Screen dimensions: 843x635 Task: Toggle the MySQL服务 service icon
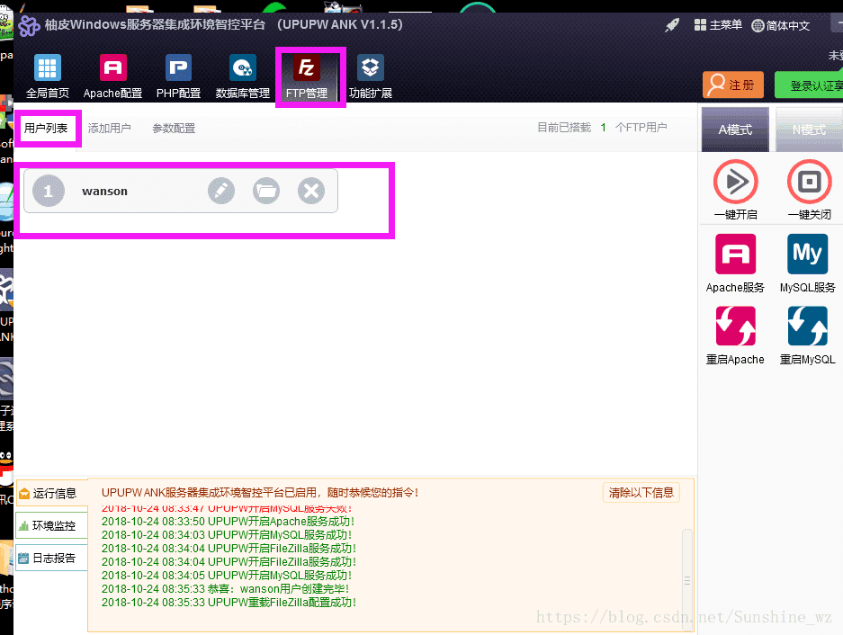pyautogui.click(x=808, y=254)
